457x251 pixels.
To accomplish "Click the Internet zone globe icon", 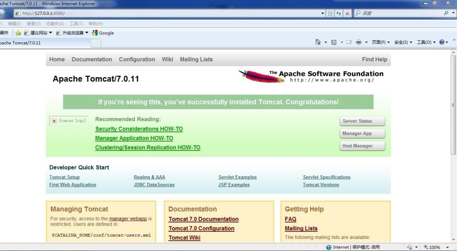I will pyautogui.click(x=329, y=247).
